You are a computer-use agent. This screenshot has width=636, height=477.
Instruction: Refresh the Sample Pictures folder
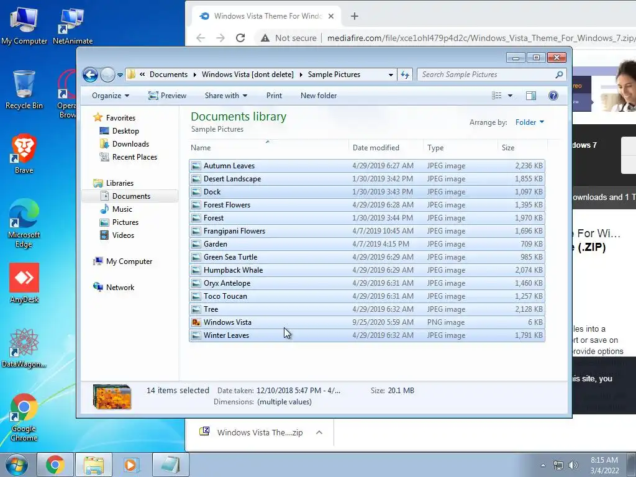pyautogui.click(x=405, y=75)
